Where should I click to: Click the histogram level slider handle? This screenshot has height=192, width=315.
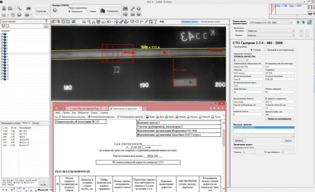tap(297, 17)
